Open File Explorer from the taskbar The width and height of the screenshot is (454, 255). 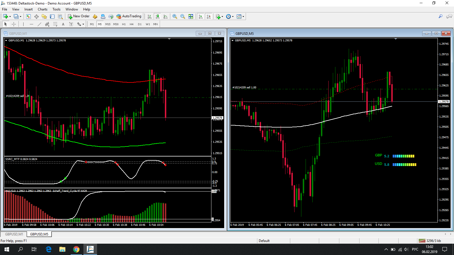62,249
